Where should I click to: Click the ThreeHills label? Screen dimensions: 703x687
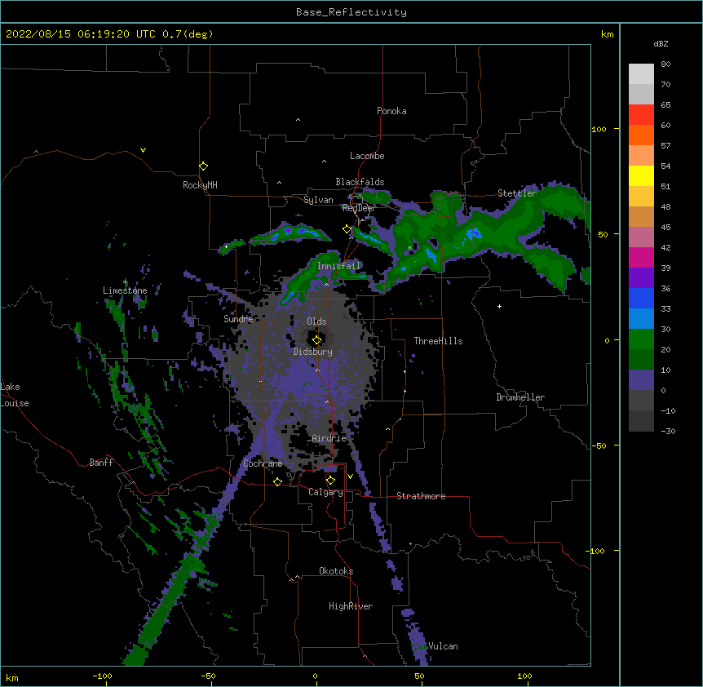(x=438, y=341)
